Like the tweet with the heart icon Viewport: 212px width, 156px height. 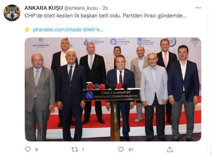[x=121, y=149]
